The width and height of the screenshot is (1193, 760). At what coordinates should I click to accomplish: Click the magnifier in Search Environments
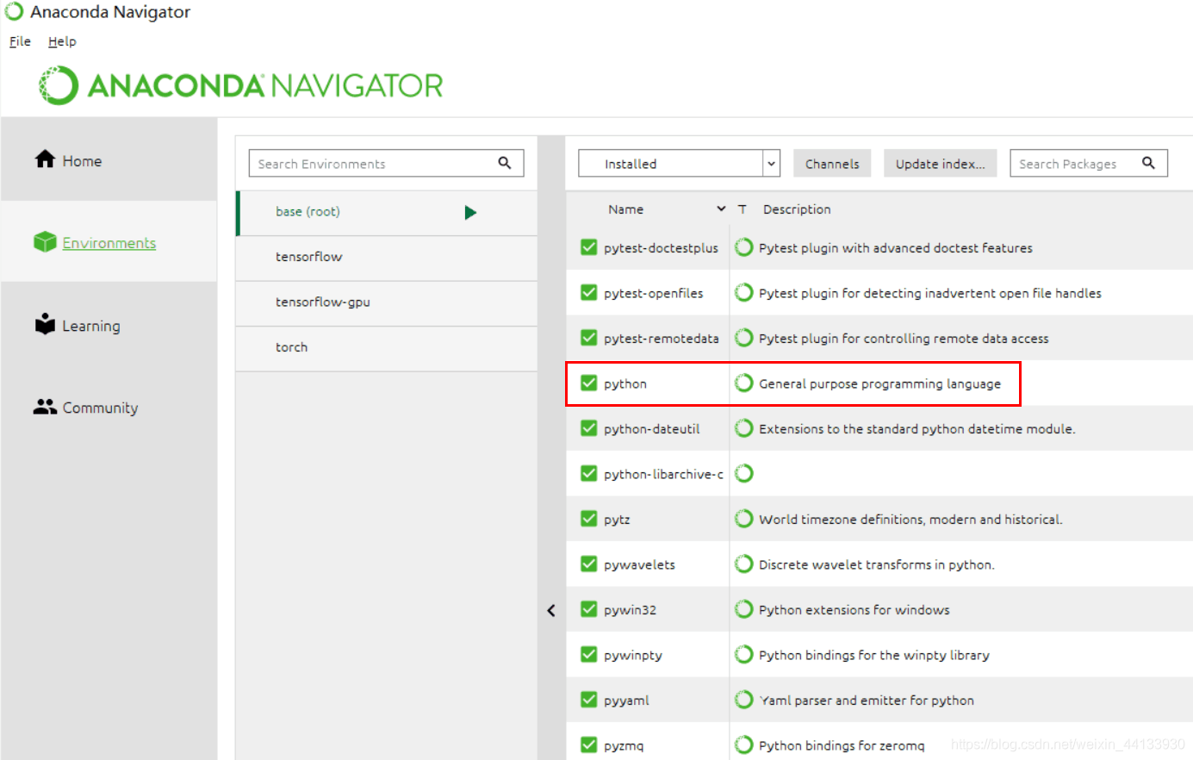pos(505,163)
